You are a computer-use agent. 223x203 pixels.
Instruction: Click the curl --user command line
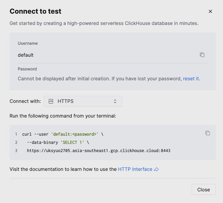click(62, 134)
